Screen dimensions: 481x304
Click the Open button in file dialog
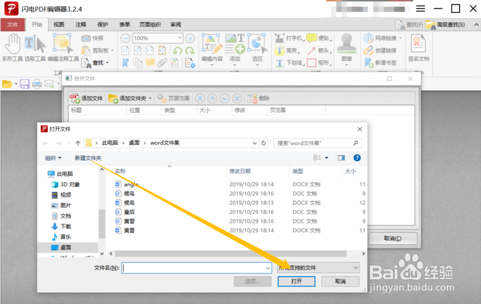click(296, 281)
